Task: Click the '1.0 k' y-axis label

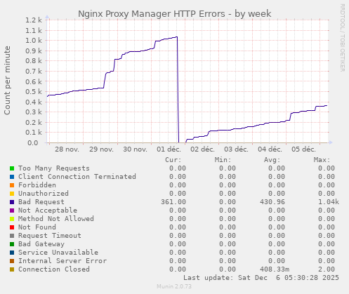Action: (x=34, y=41)
